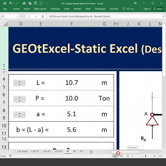Viewport: 166px width, 166px height.
Task: Click the Name Box showing C1
Action: [x=9, y=16]
